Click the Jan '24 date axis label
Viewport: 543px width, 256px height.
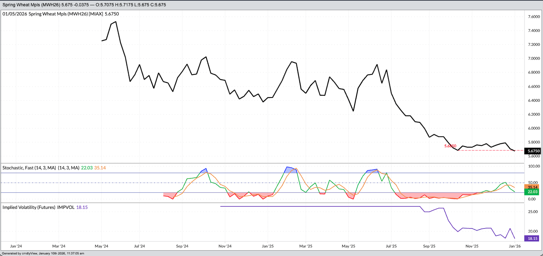point(16,246)
